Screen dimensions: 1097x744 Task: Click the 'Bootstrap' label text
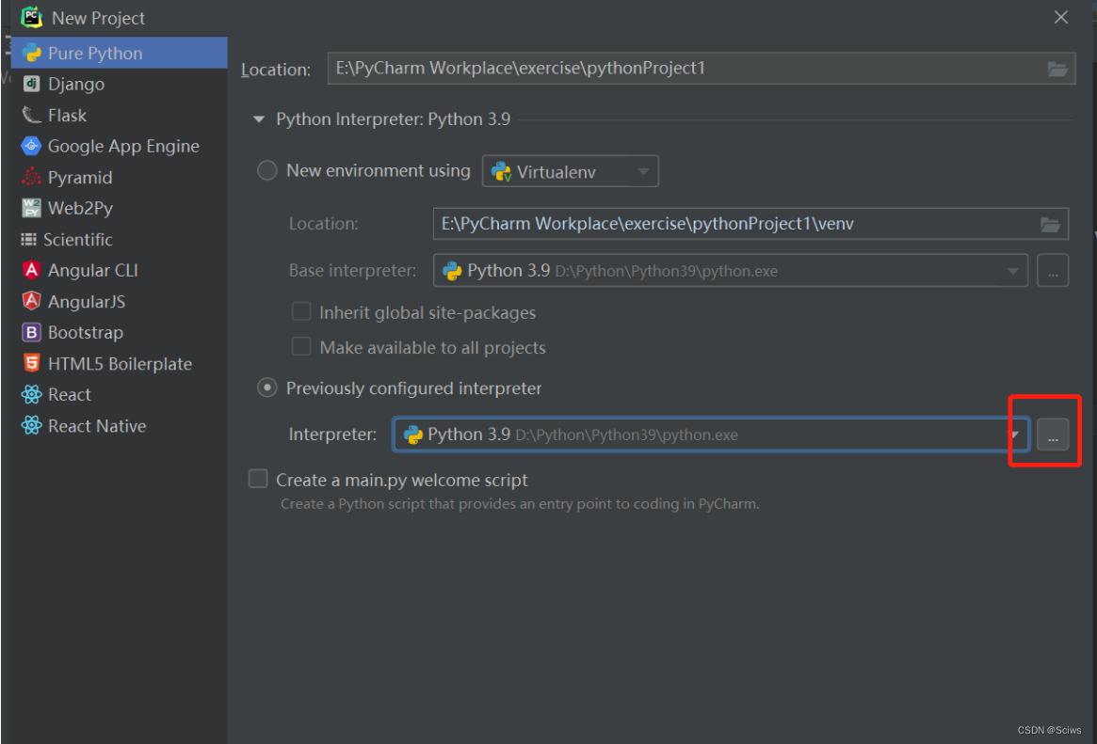point(86,333)
